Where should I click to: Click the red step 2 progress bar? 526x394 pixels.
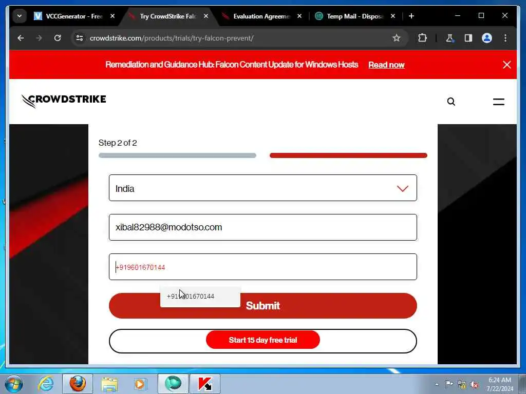coord(348,155)
